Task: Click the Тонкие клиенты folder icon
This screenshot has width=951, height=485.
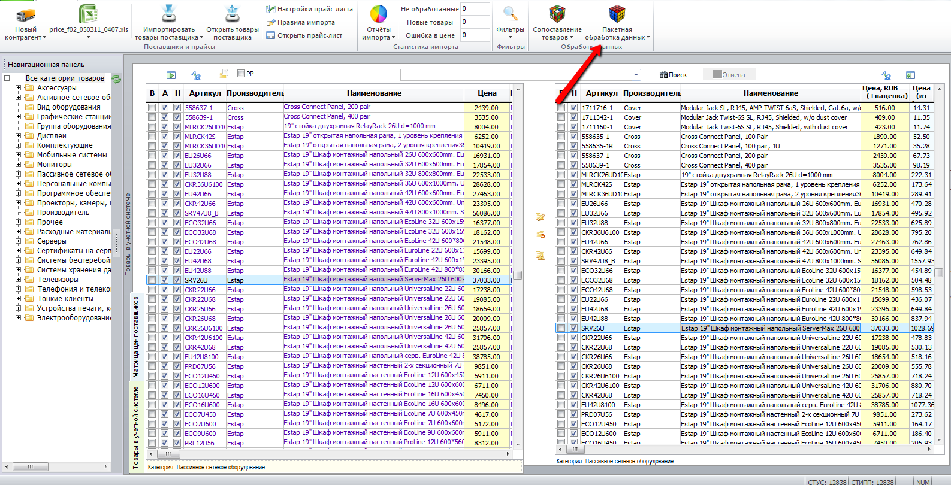Action: click(29, 299)
